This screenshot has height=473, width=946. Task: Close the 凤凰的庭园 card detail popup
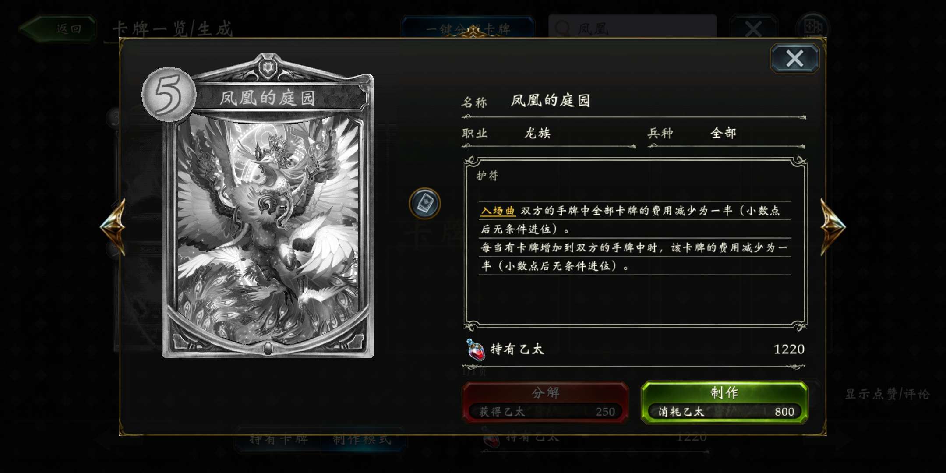click(x=794, y=58)
